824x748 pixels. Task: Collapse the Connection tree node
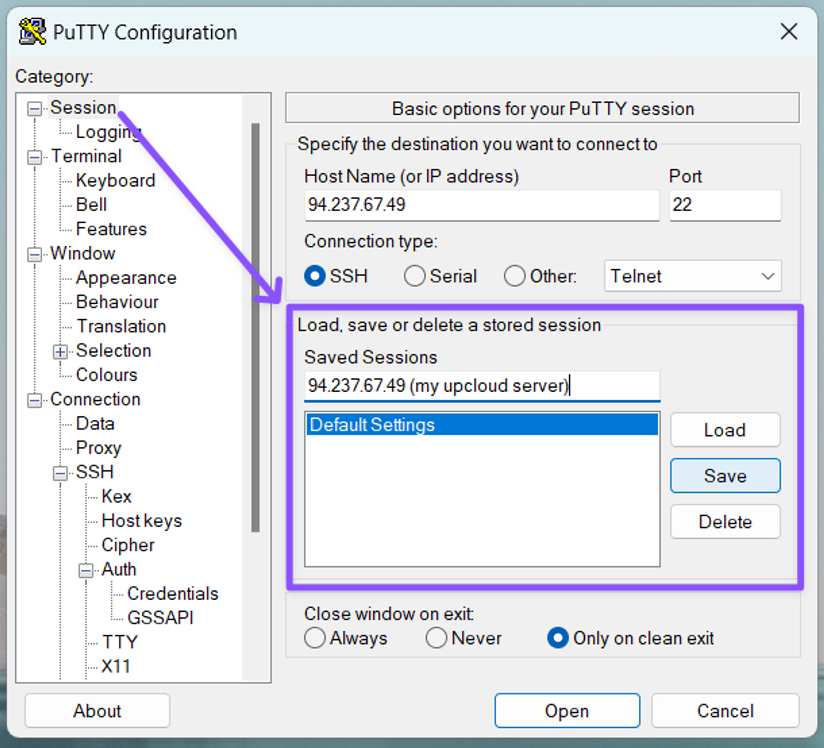35,400
